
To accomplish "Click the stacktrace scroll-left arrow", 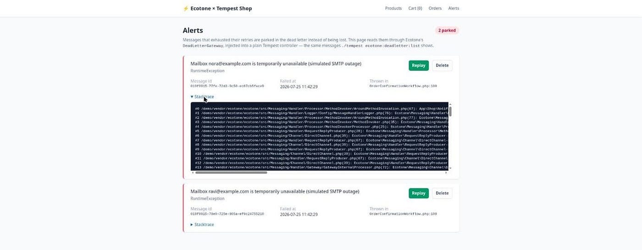I will tap(193, 173).
